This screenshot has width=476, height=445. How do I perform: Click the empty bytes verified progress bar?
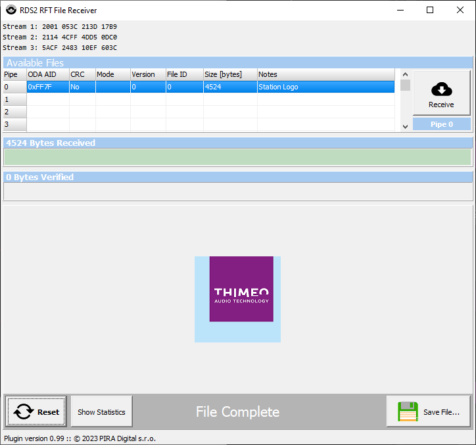[x=238, y=191]
